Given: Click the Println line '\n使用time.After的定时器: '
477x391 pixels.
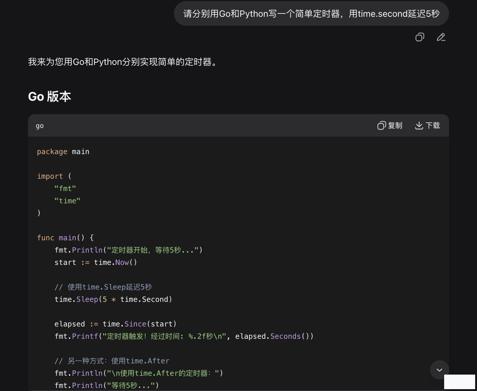Looking at the screenshot, I should coord(139,373).
